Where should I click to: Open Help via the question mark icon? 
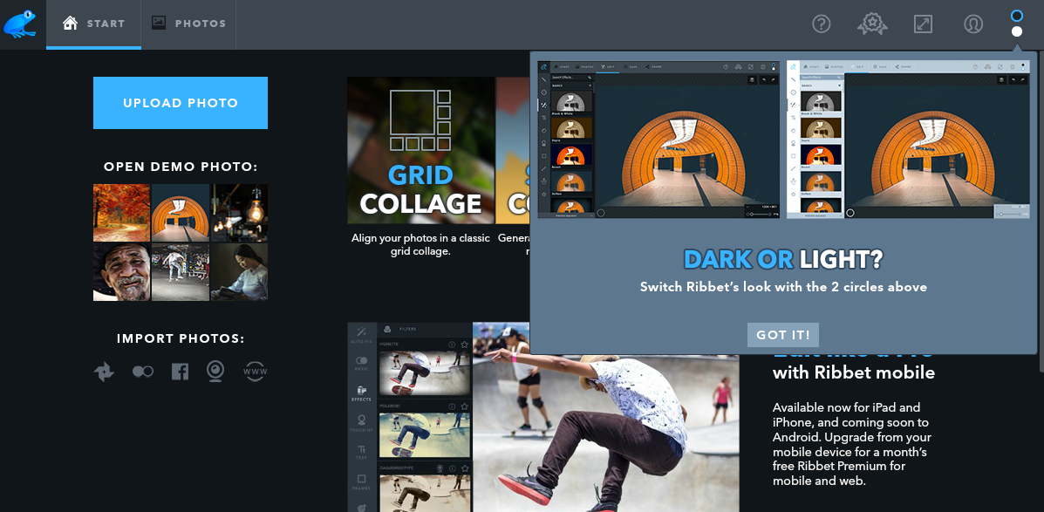tap(821, 24)
